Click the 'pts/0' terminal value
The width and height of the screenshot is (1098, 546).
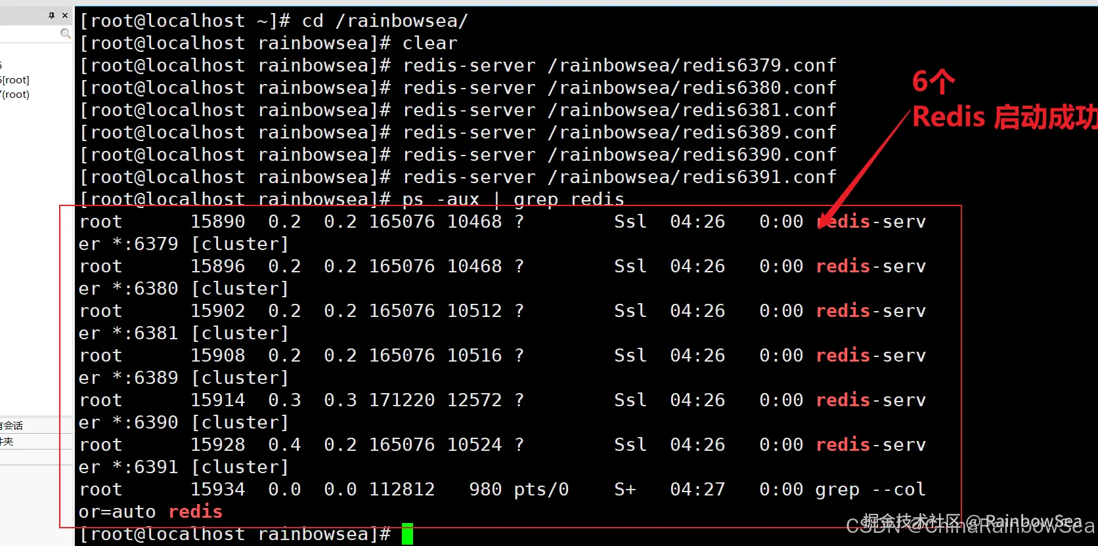tap(541, 489)
